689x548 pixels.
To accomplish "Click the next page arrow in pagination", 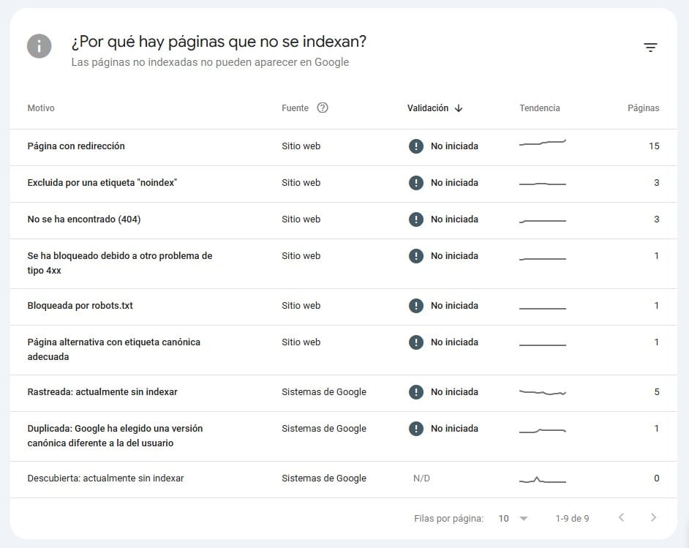I will click(x=655, y=518).
